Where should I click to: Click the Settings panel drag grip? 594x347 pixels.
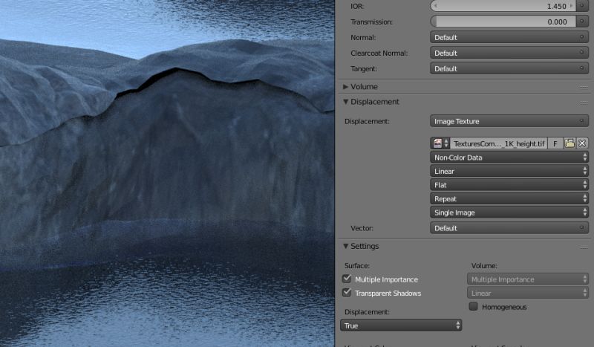584,247
